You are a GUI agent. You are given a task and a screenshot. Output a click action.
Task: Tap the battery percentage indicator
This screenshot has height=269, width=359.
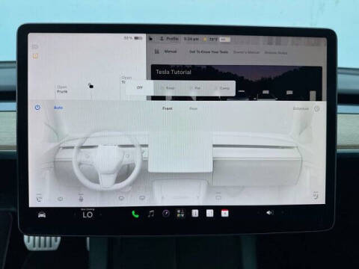(x=133, y=38)
